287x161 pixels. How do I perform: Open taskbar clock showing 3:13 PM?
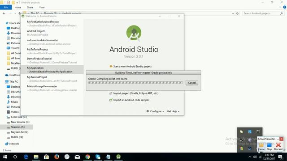[269, 157]
